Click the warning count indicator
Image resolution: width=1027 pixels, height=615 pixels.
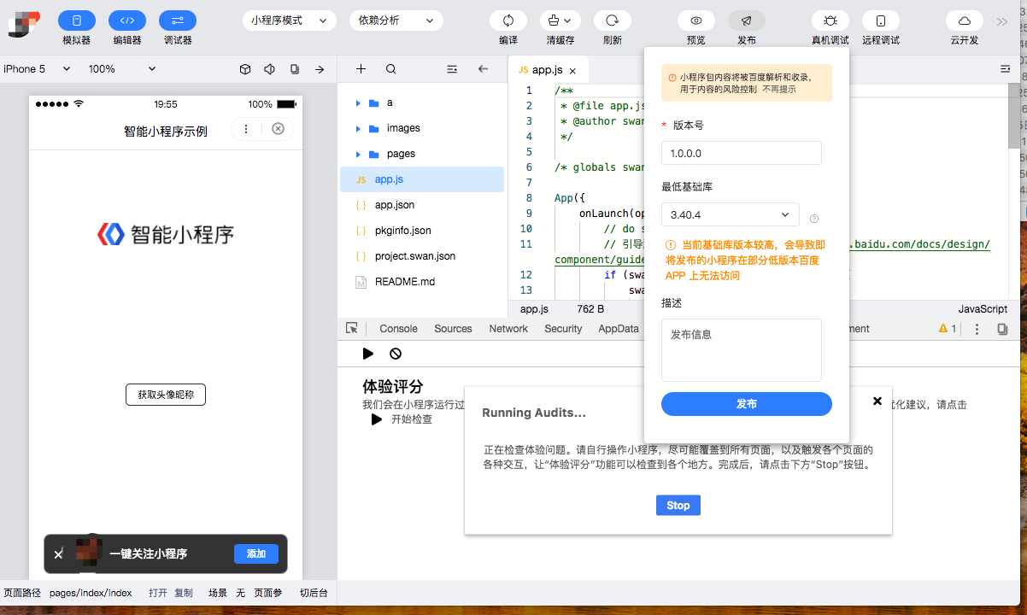click(x=948, y=328)
